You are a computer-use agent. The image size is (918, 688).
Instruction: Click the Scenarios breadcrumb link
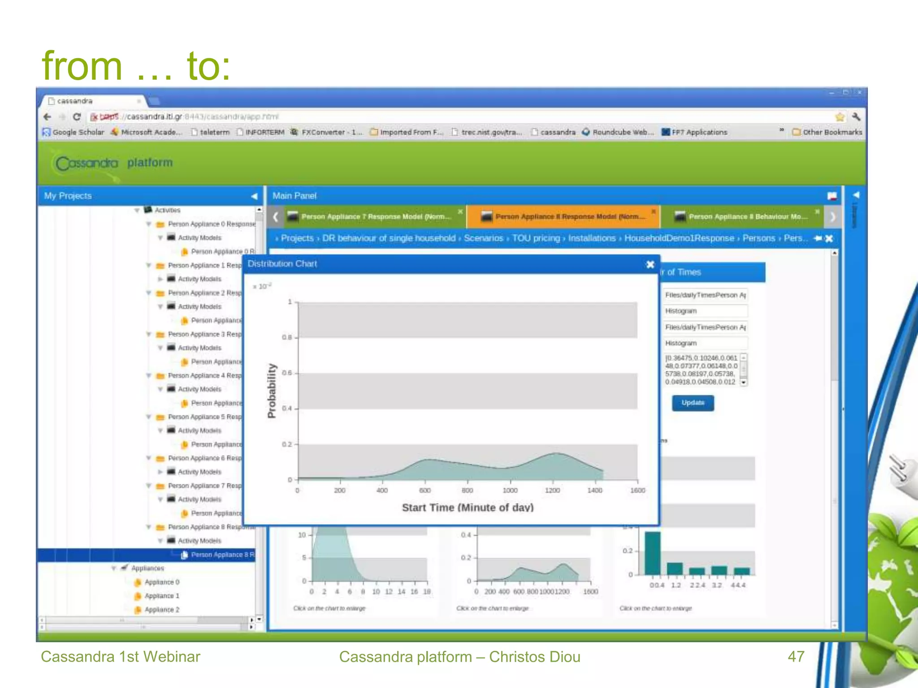pyautogui.click(x=483, y=238)
